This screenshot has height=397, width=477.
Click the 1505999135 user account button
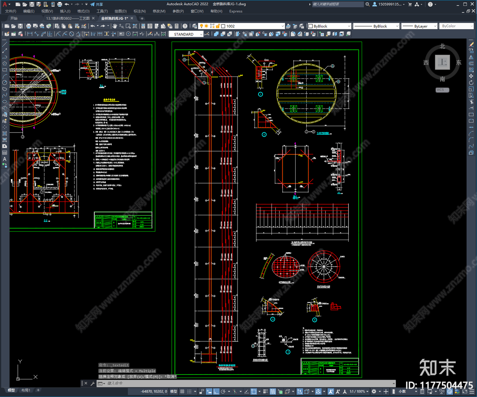tap(389, 4)
